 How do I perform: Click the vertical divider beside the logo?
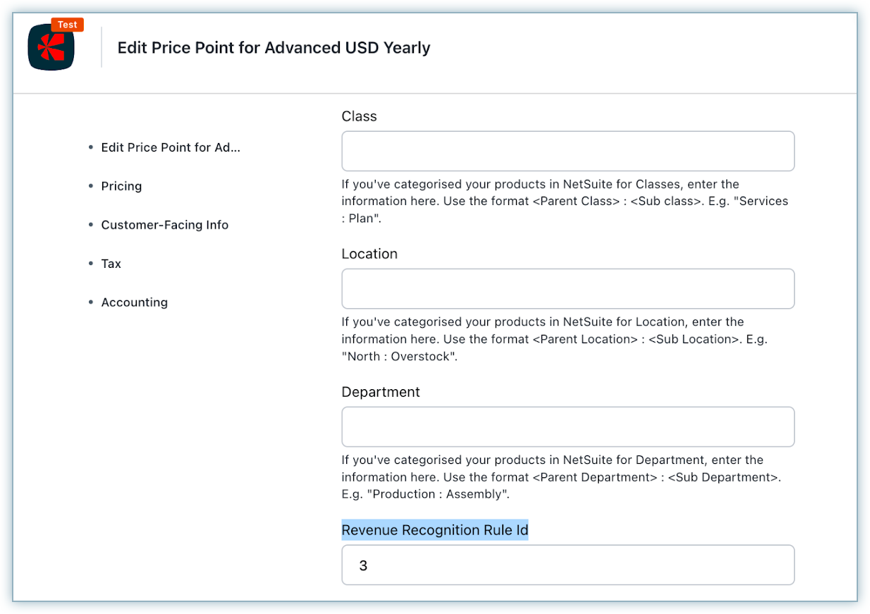point(102,47)
